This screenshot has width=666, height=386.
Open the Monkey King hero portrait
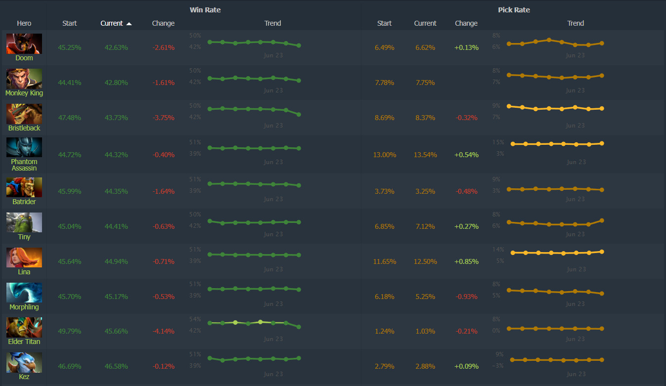coord(24,79)
